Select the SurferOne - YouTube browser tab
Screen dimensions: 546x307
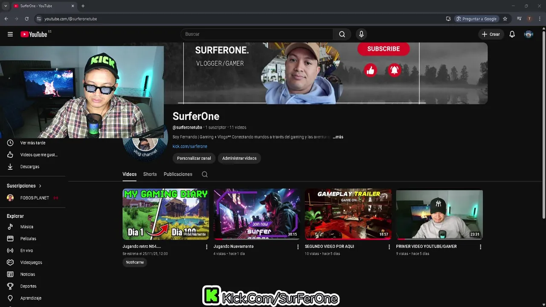pyautogui.click(x=44, y=6)
